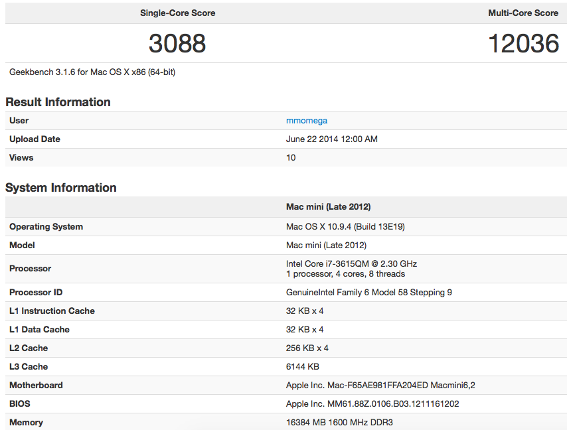Click the Memory row label
The width and height of the screenshot is (567, 430).
tap(26, 423)
